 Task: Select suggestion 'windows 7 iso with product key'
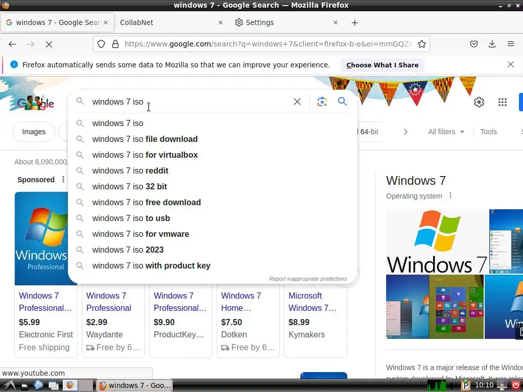212,265
